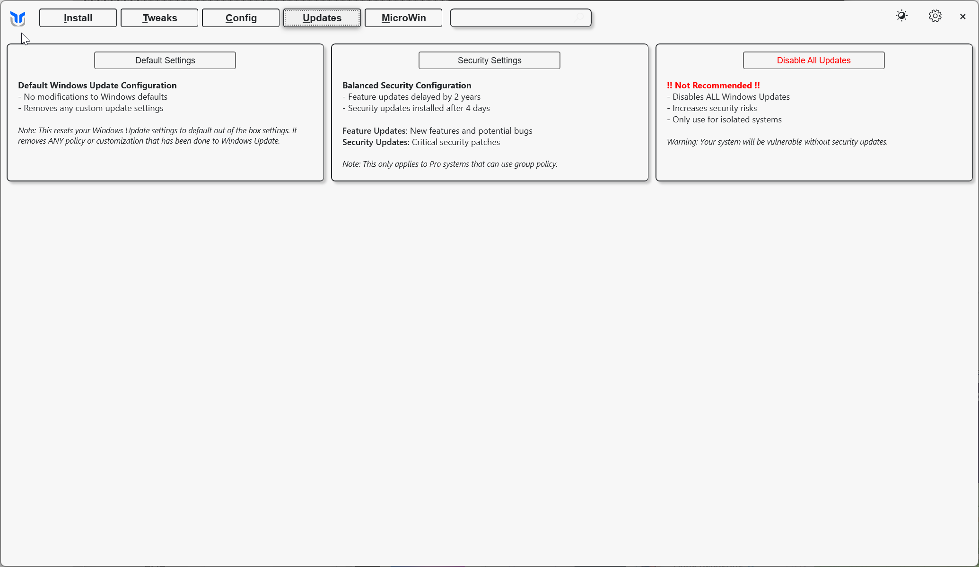Screen dimensions: 979x567
Task: Click the vulnerable system warning text
Action: tap(777, 142)
